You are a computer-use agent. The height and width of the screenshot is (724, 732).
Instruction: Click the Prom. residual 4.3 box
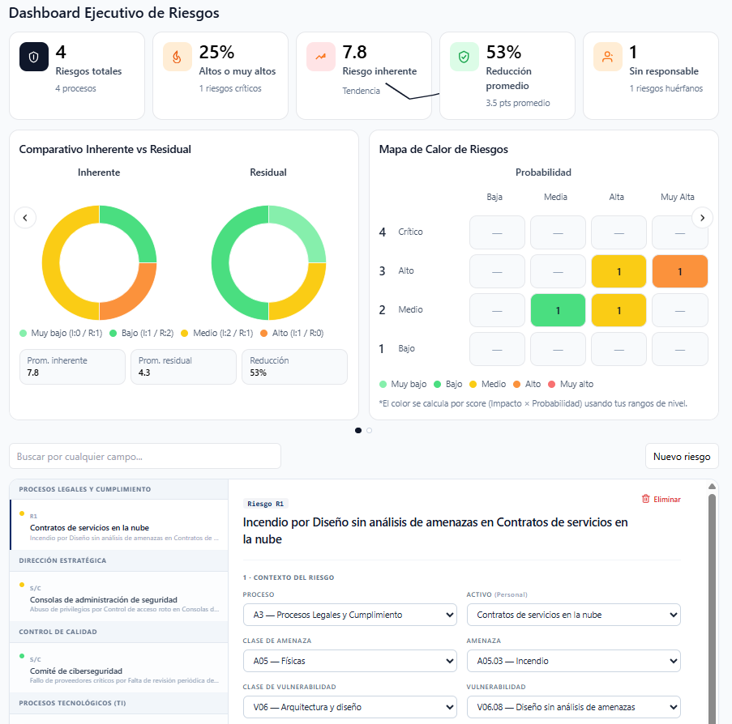(x=183, y=367)
